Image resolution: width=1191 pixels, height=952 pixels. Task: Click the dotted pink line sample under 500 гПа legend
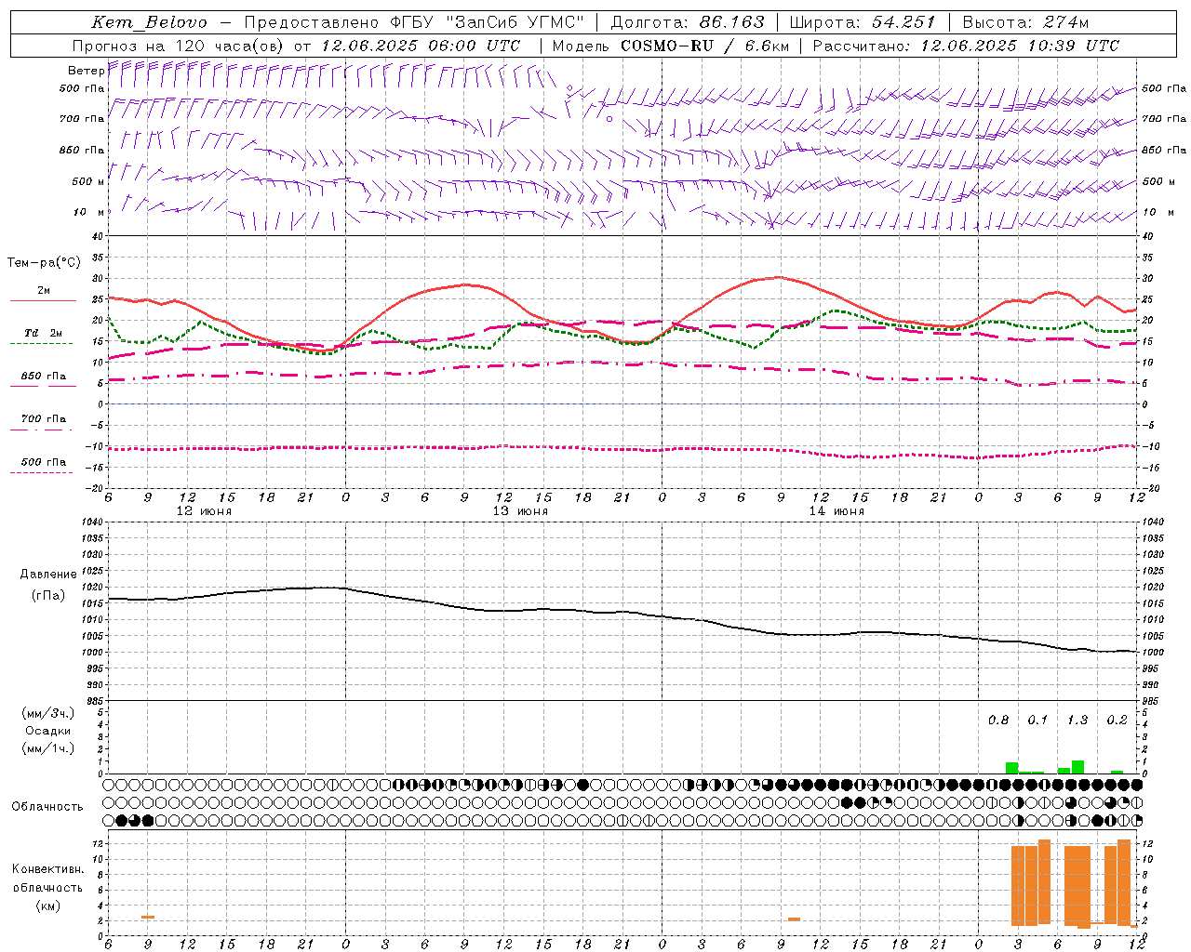[x=41, y=472]
